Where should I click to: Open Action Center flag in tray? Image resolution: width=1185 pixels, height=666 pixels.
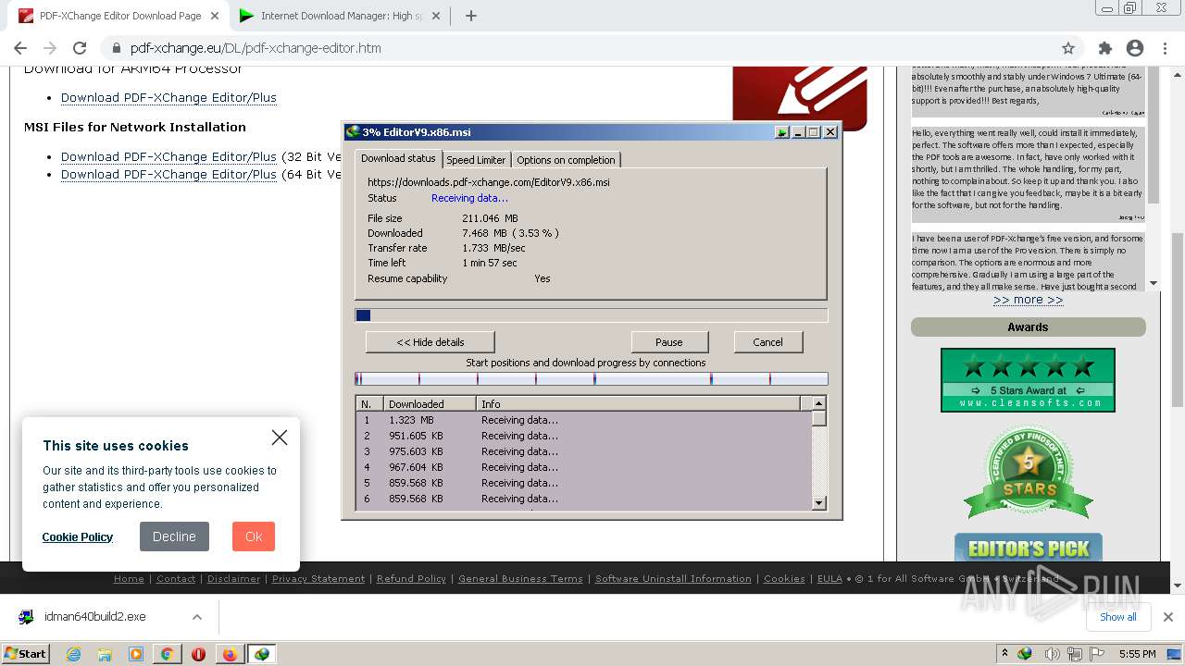click(1096, 654)
